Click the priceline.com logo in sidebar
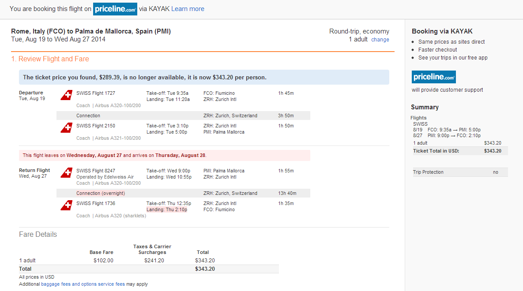Screen dimensions: 523x291 click(433, 77)
